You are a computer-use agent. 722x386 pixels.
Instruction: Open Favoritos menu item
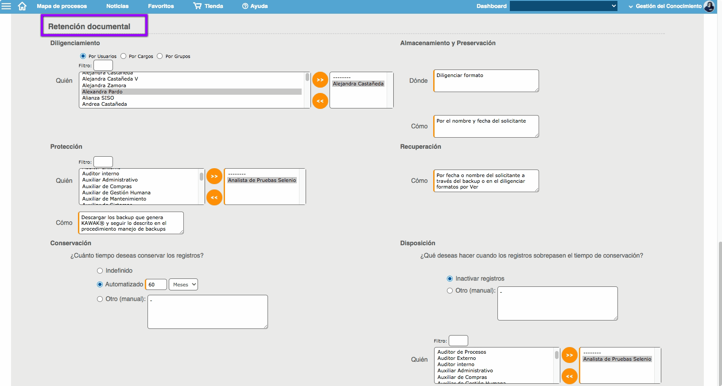(x=161, y=6)
